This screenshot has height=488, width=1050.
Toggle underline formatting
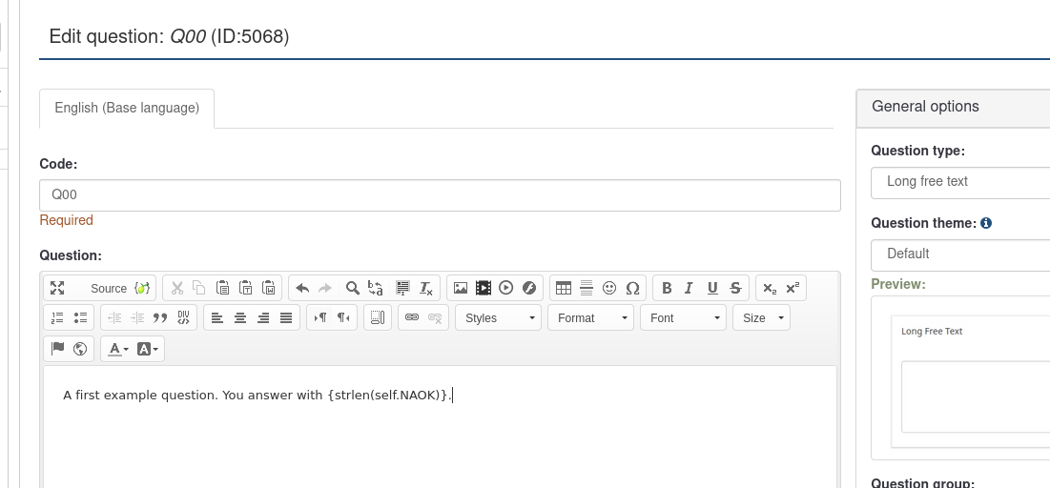(x=712, y=288)
